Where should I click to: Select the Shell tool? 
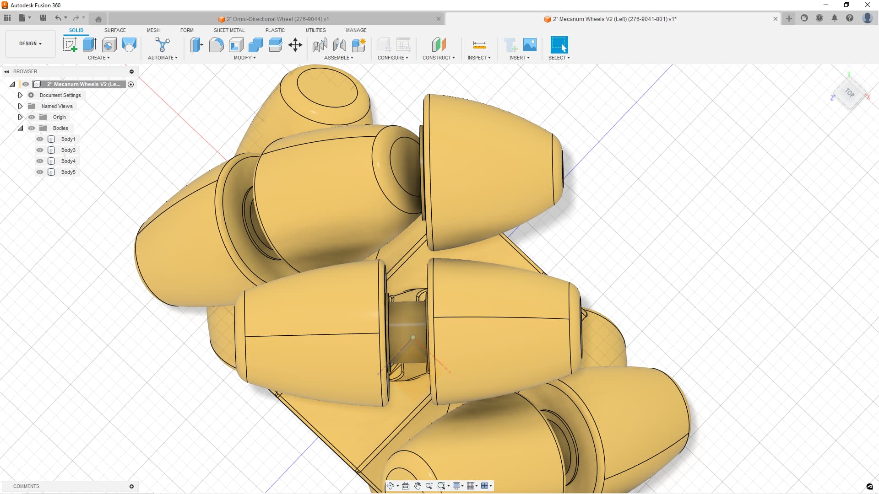236,45
